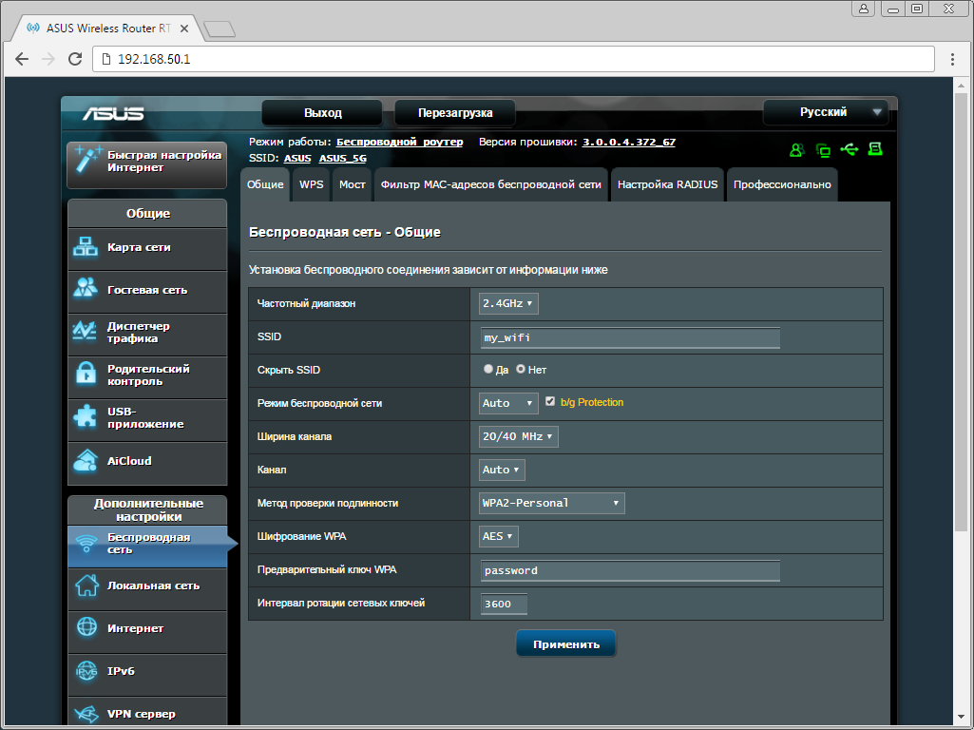Open the wireless mode Auto dropdown
Image resolution: width=974 pixels, height=730 pixels.
pyautogui.click(x=508, y=403)
